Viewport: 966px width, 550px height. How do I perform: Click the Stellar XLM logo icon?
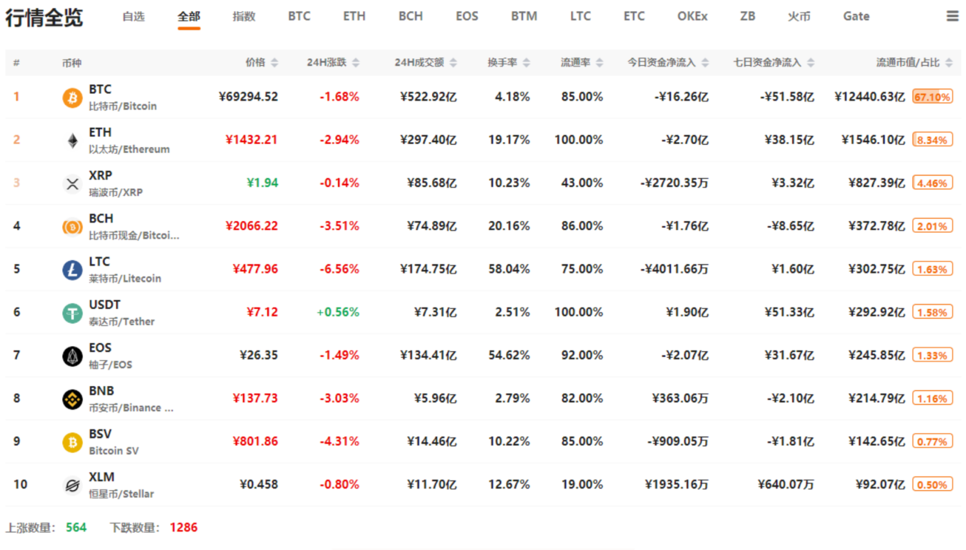click(x=72, y=486)
